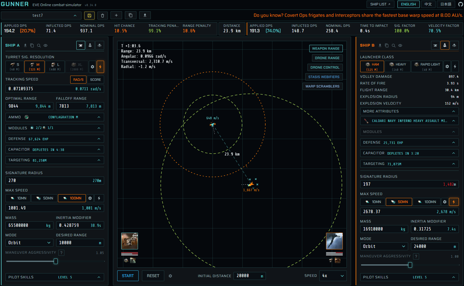Delete the current setup via trash icon

[x=103, y=15]
